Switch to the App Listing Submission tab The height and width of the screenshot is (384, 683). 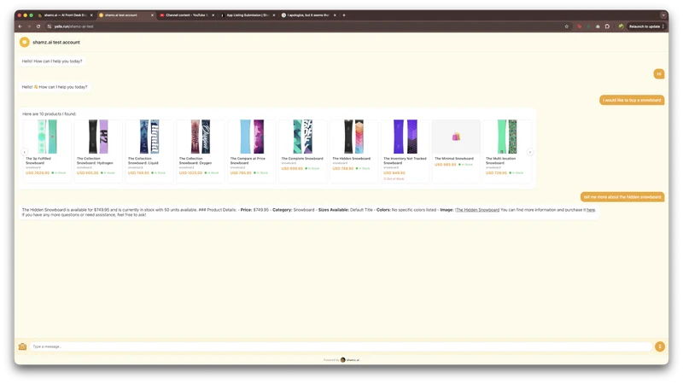coord(248,15)
